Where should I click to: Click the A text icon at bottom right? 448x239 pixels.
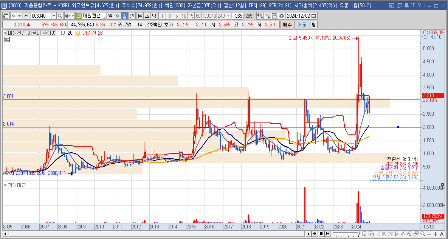pyautogui.click(x=442, y=234)
